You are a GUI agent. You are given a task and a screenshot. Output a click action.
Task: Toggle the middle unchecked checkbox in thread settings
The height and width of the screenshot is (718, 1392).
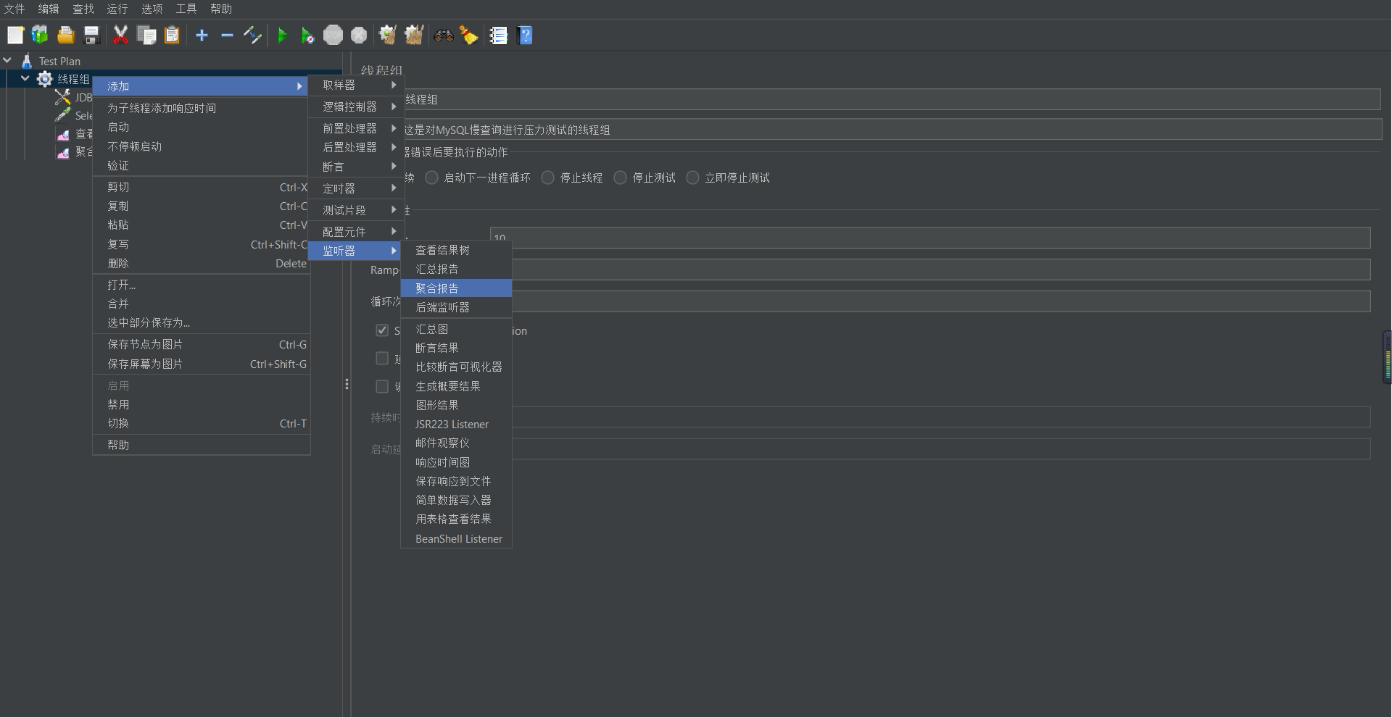tap(382, 359)
